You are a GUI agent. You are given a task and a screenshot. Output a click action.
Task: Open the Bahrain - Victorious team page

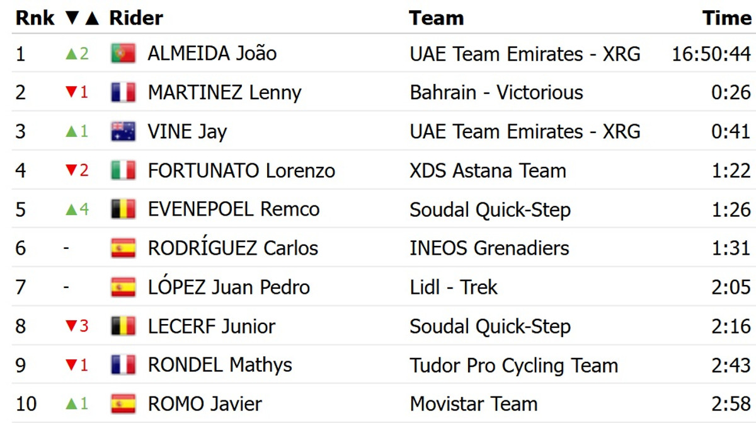(496, 93)
